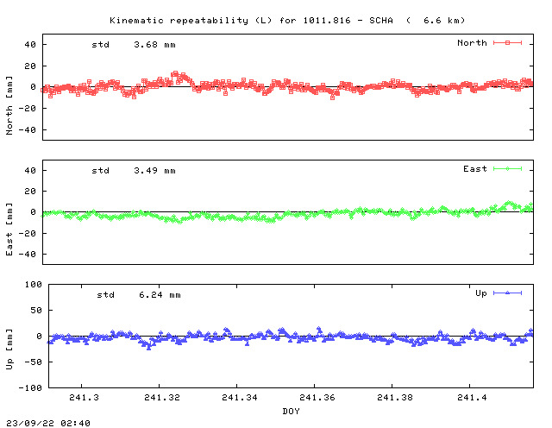Click the -50 tick on Up axis
The width and height of the screenshot is (552, 428).
(34, 362)
